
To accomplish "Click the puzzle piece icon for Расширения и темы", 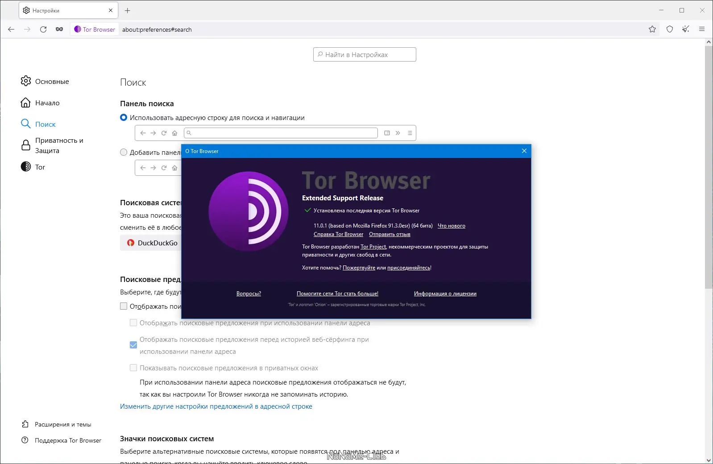I will coord(25,424).
